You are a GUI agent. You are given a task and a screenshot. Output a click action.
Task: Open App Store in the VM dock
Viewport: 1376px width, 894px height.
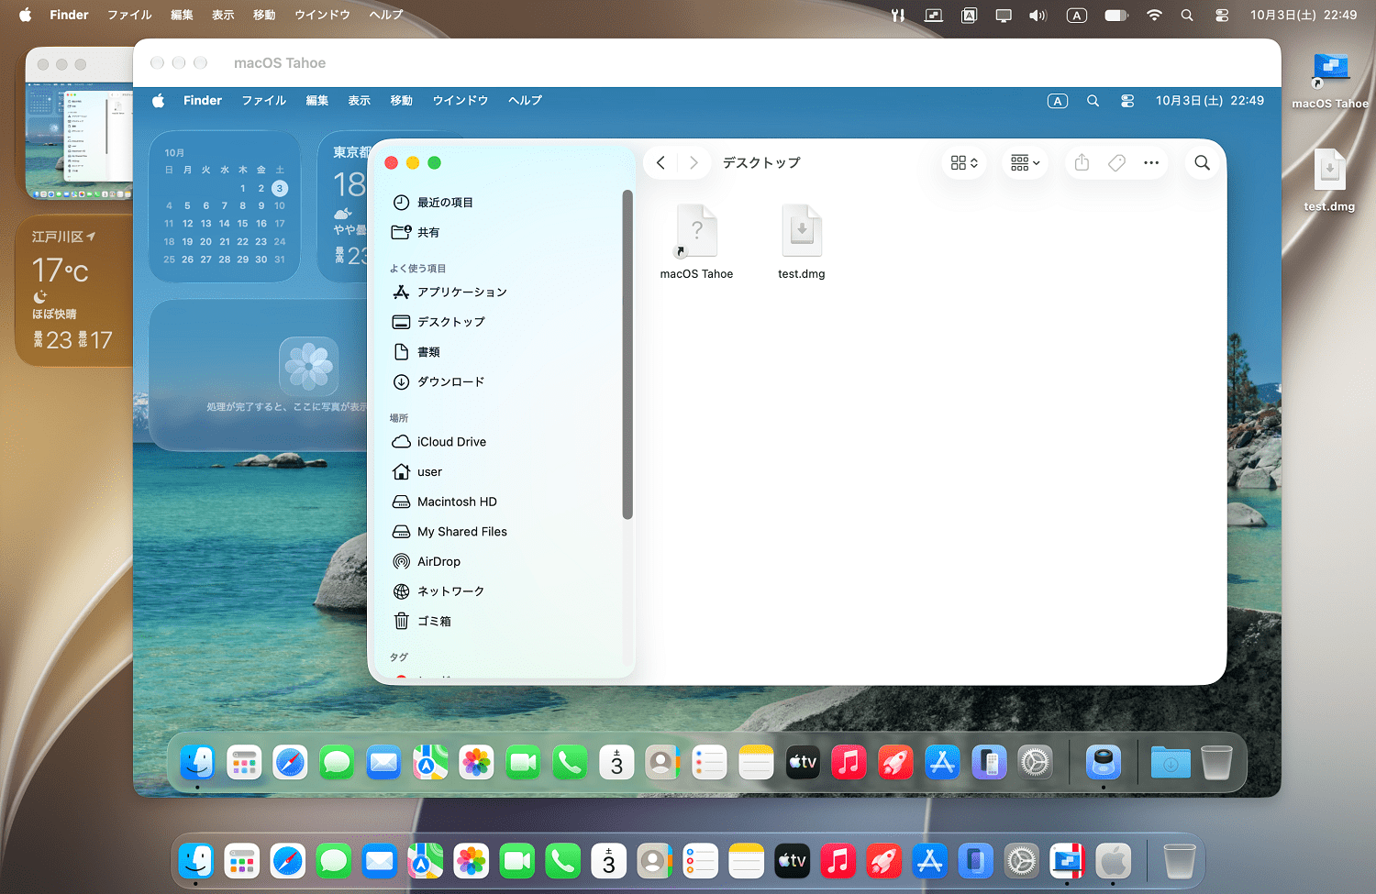click(x=942, y=762)
